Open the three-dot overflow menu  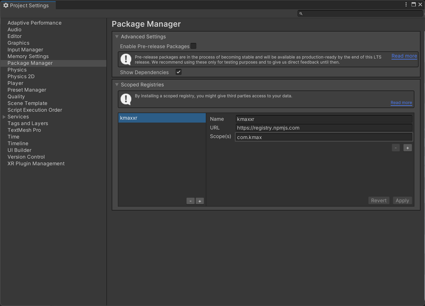coord(406,4)
